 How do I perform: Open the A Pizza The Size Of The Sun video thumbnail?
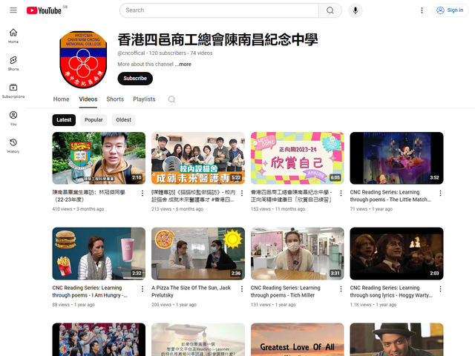[x=198, y=253]
